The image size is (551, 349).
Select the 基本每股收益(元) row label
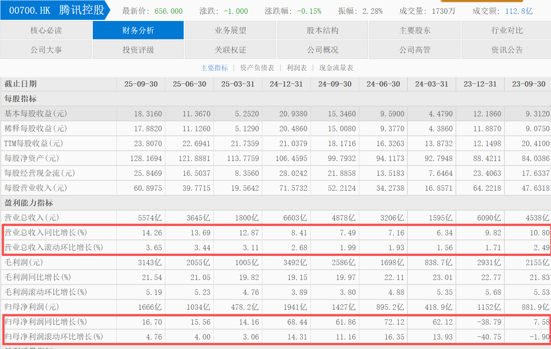click(x=36, y=114)
